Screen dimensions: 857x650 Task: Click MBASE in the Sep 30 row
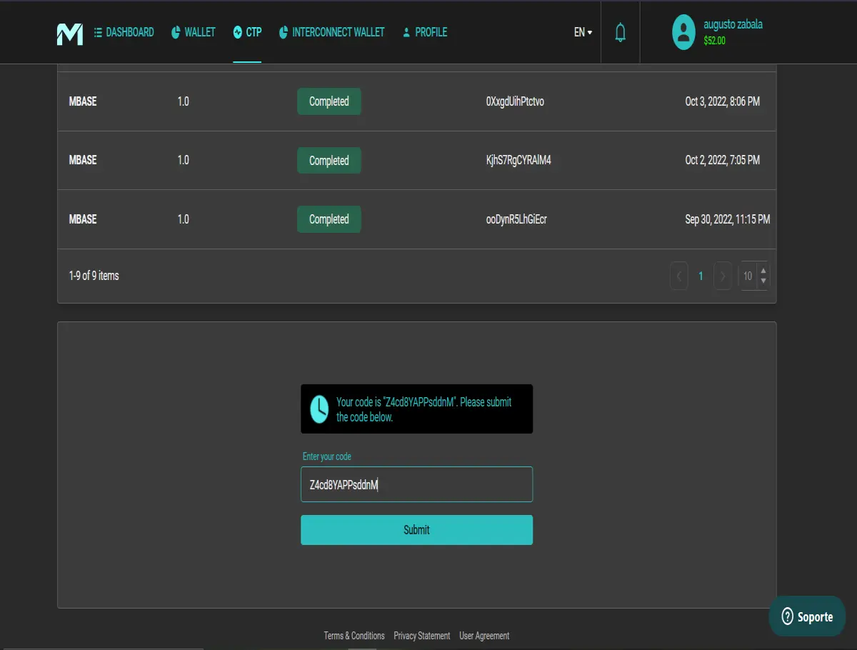pyautogui.click(x=83, y=219)
